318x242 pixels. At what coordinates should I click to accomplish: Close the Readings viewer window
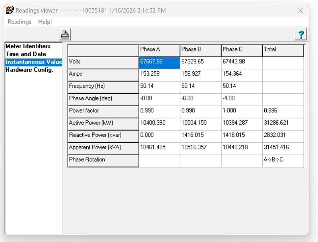(x=301, y=11)
